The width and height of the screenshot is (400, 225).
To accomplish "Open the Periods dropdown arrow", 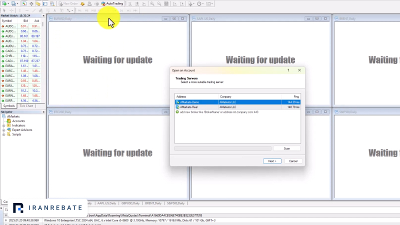I will click(x=203, y=4).
